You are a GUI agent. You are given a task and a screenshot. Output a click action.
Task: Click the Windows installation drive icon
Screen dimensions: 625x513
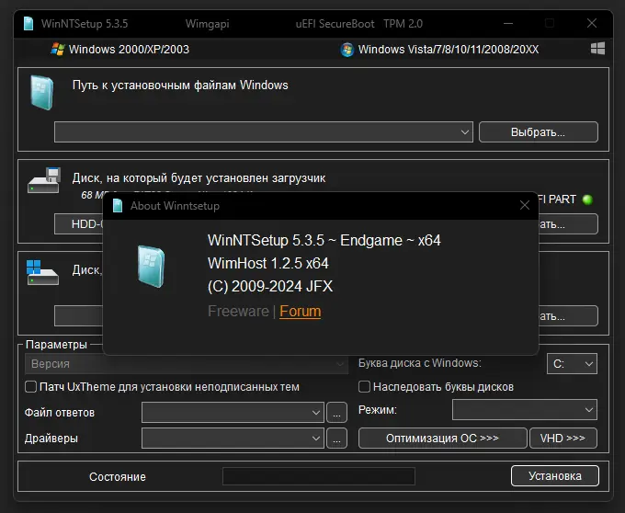pos(42,273)
